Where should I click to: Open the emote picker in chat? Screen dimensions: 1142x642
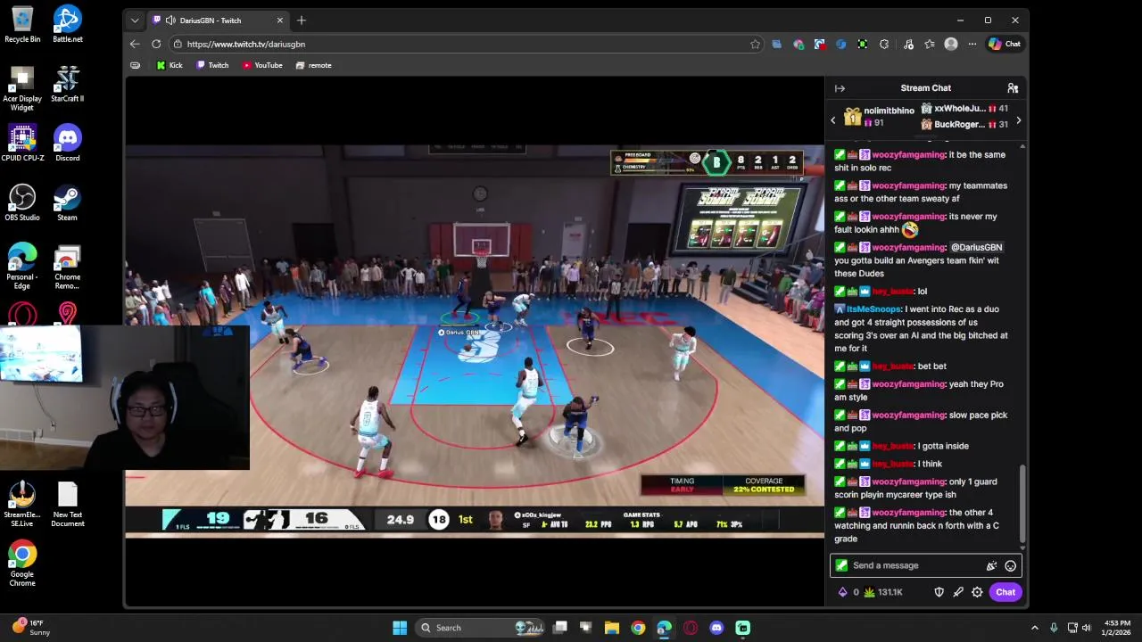[1010, 565]
